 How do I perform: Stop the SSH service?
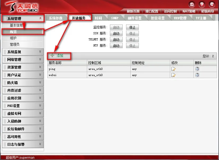click(x=132, y=33)
